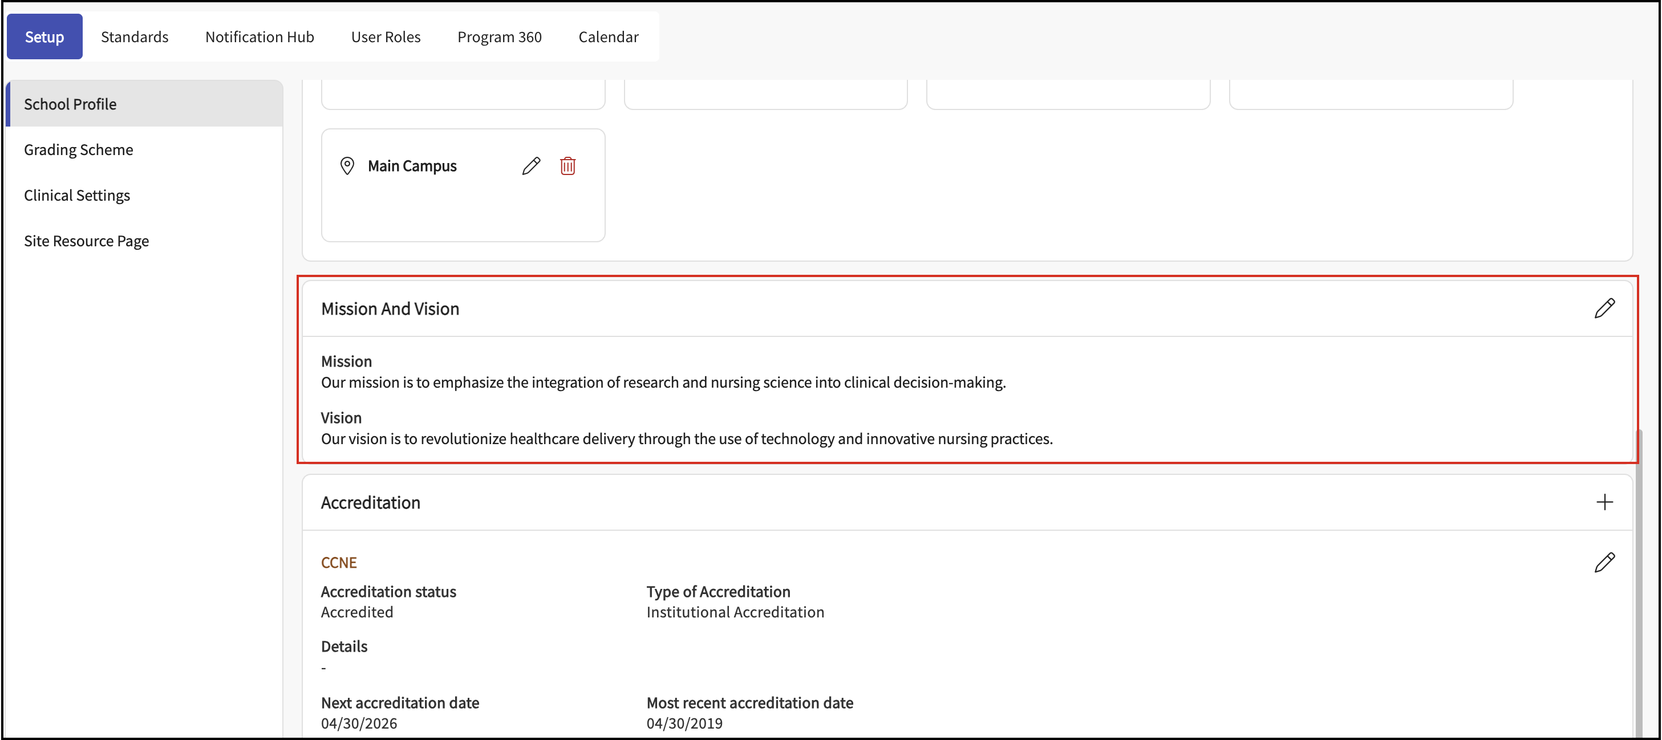The width and height of the screenshot is (1662, 740).
Task: Open the Setup tab
Action: coord(44,37)
